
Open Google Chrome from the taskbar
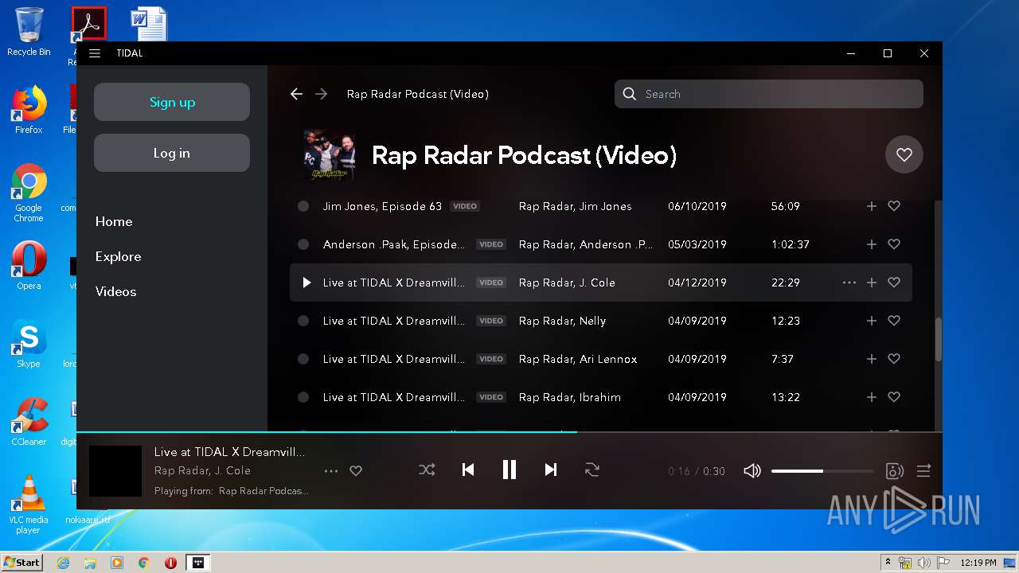pos(143,563)
